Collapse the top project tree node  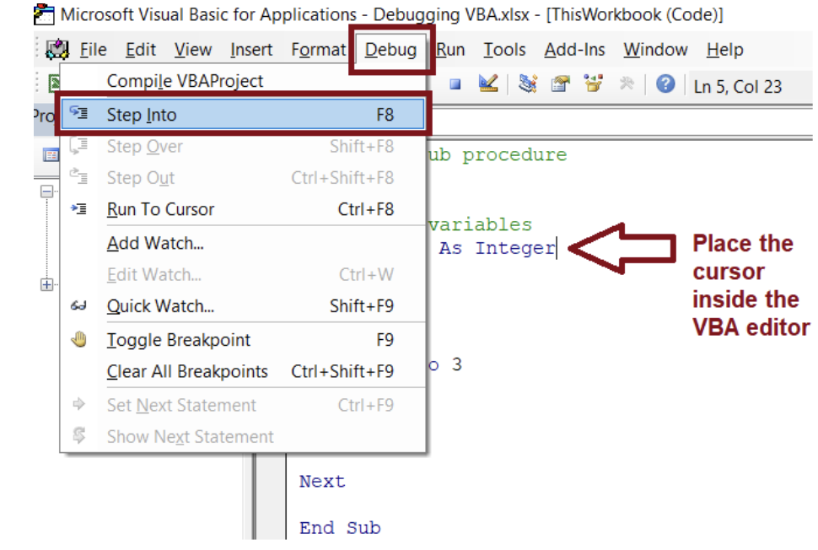coord(48,191)
